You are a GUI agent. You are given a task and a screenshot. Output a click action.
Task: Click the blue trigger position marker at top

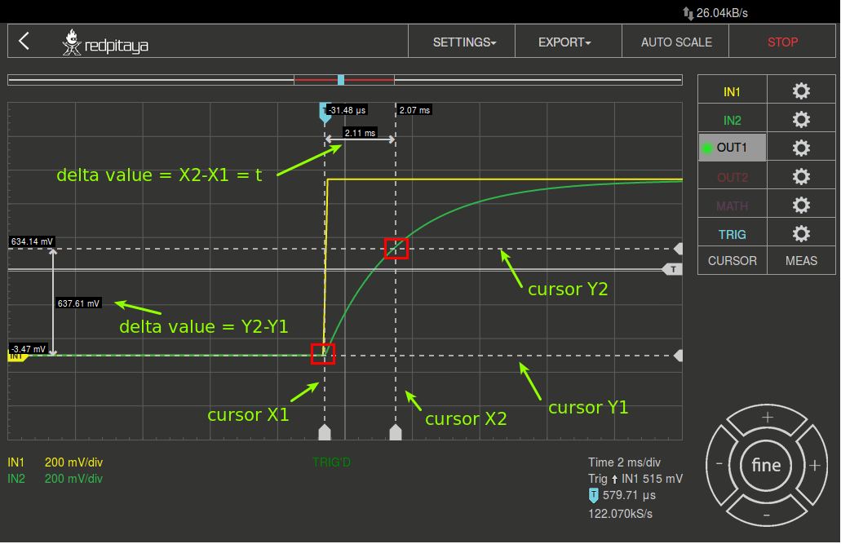click(x=323, y=111)
